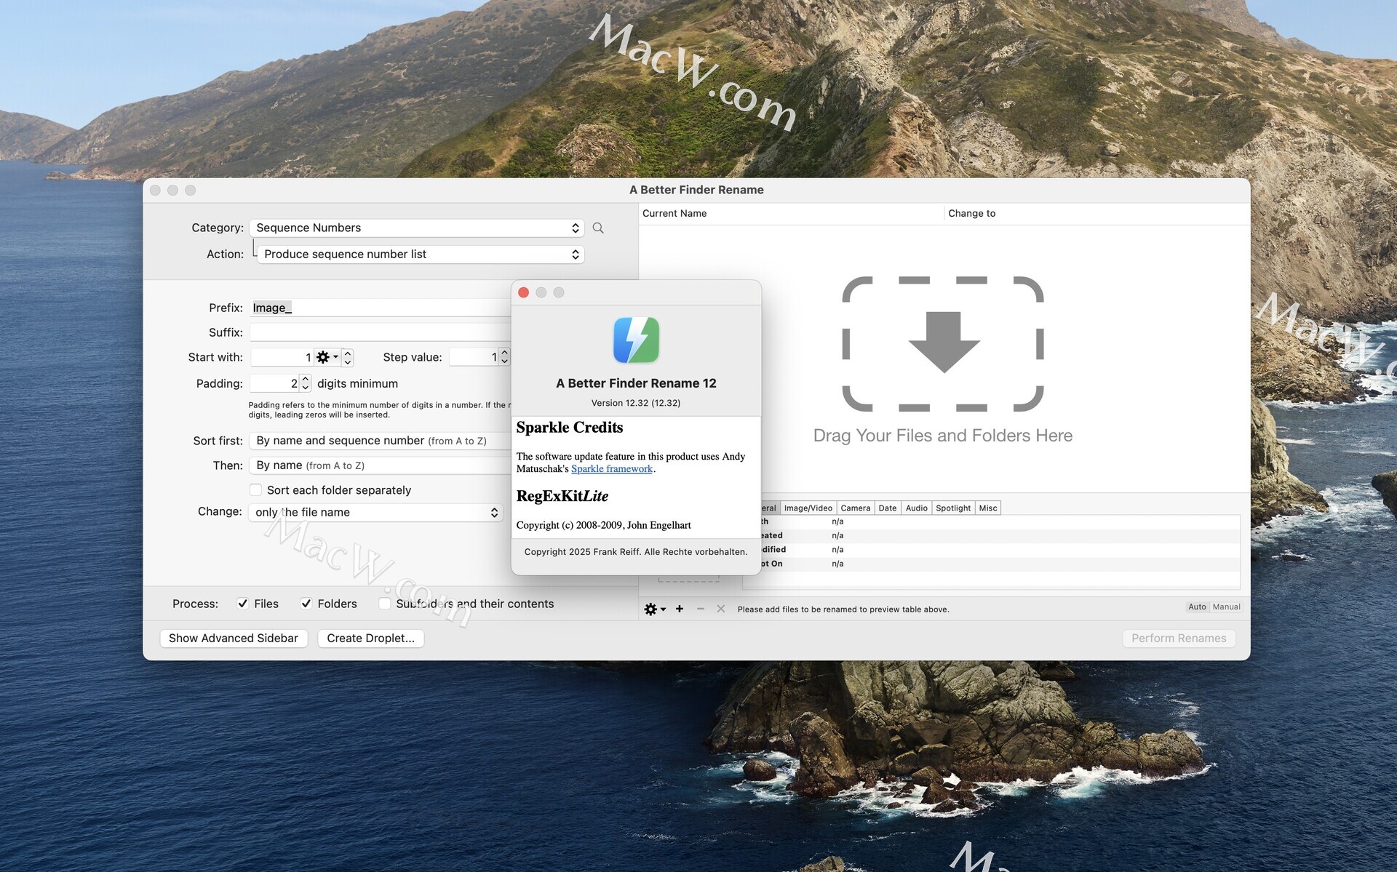Click the Perform Renames button
1397x872 pixels.
coord(1179,638)
